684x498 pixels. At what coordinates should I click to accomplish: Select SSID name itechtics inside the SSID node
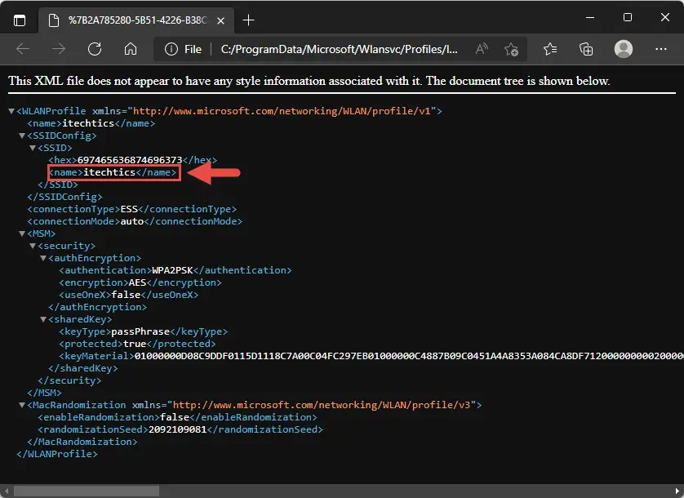coord(109,172)
